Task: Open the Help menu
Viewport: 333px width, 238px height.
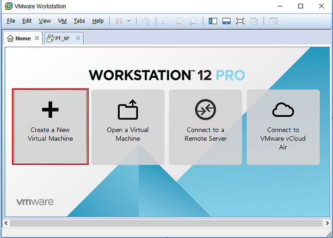Action: tap(98, 21)
